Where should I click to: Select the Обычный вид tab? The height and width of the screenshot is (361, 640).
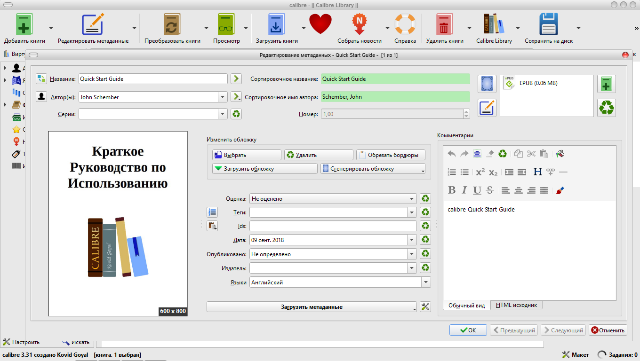pos(466,305)
